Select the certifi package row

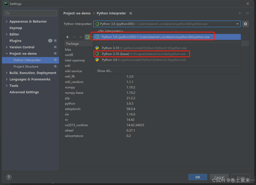tap(78, 55)
